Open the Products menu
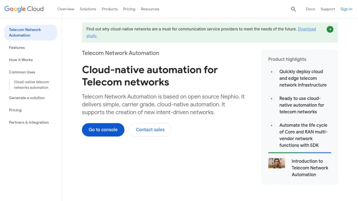 pos(110,9)
